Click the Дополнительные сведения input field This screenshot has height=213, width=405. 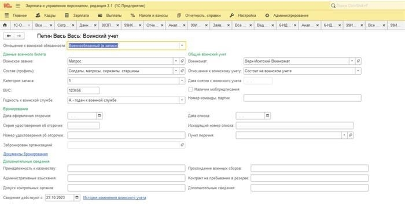[310, 188]
